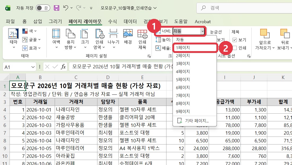Toggle the 자동 저장 switch

click(x=43, y=8)
